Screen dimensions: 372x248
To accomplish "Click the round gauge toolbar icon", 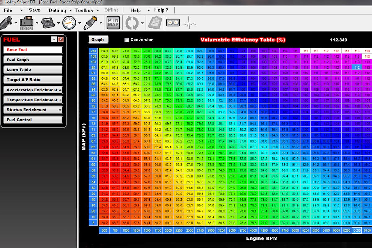I will point(69,23).
